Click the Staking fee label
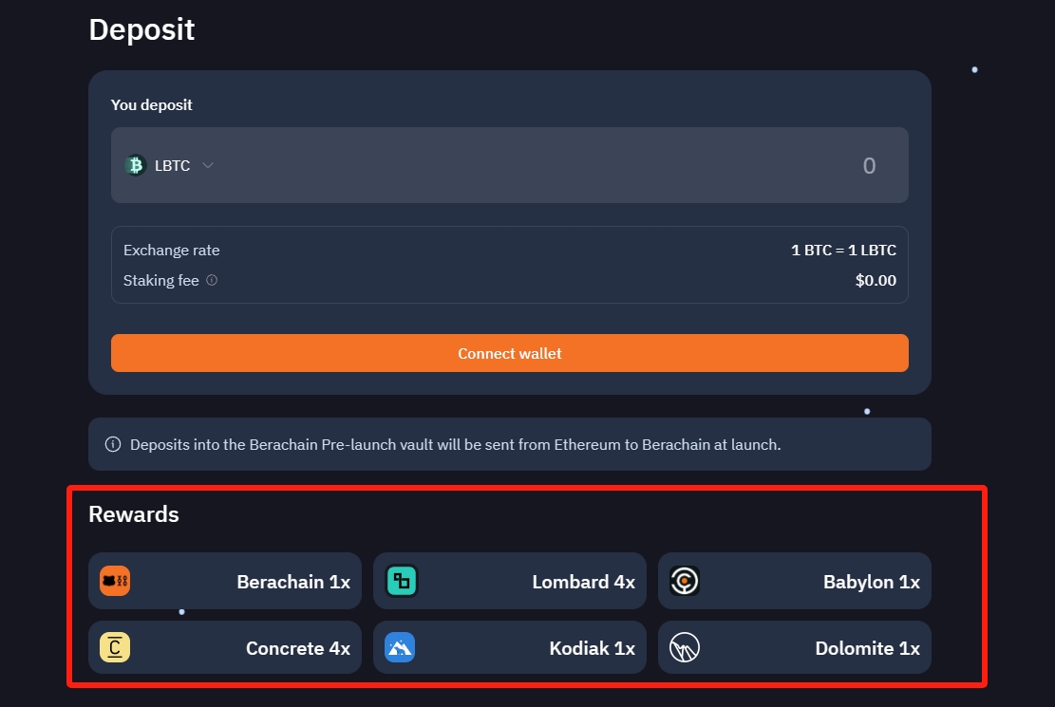This screenshot has height=707, width=1055. (161, 281)
